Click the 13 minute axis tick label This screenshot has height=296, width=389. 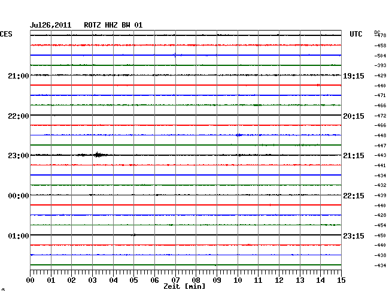[300, 280]
